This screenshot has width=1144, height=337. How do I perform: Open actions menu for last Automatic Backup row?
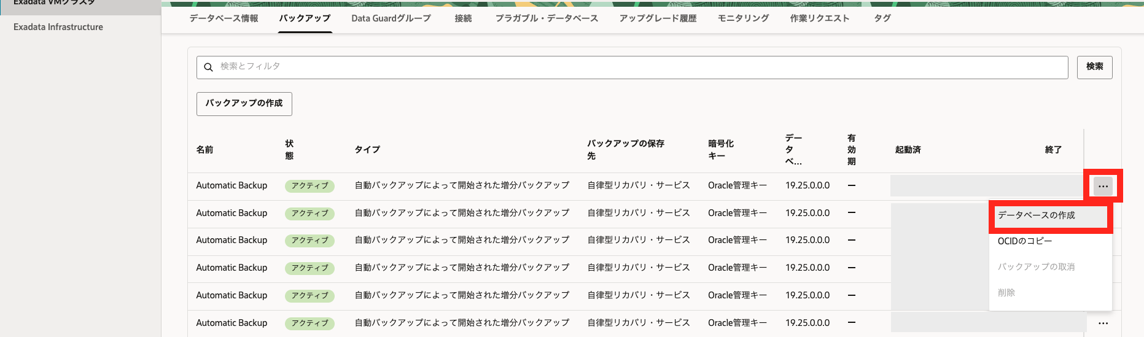(x=1103, y=323)
